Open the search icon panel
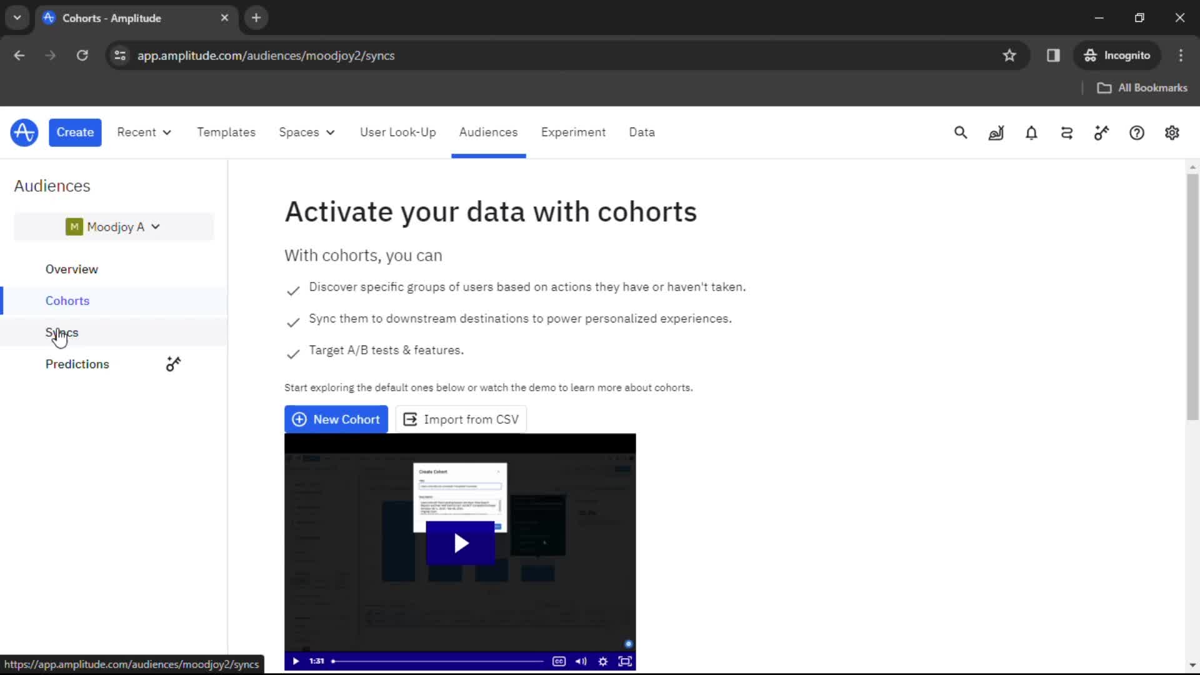1200x675 pixels. (x=961, y=132)
